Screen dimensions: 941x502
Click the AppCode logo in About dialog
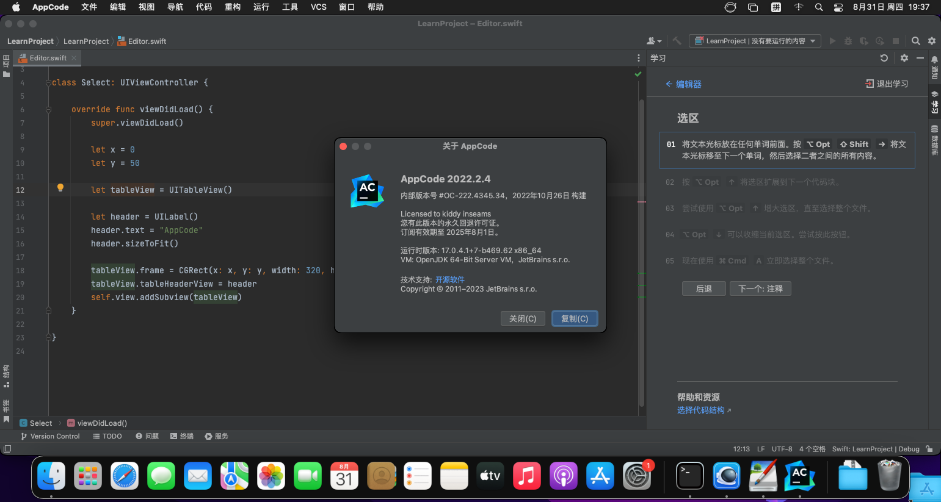pyautogui.click(x=367, y=191)
